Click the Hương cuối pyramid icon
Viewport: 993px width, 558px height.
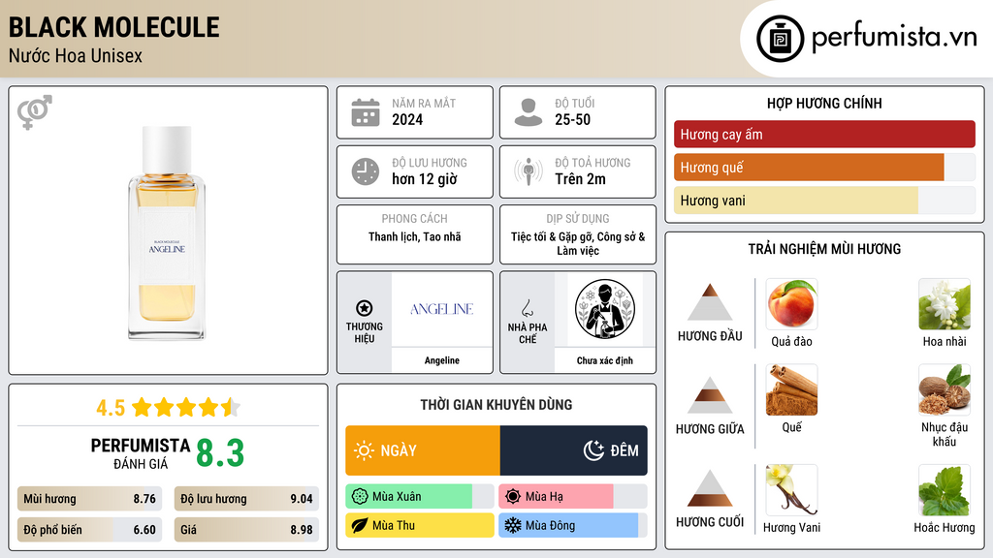click(710, 488)
